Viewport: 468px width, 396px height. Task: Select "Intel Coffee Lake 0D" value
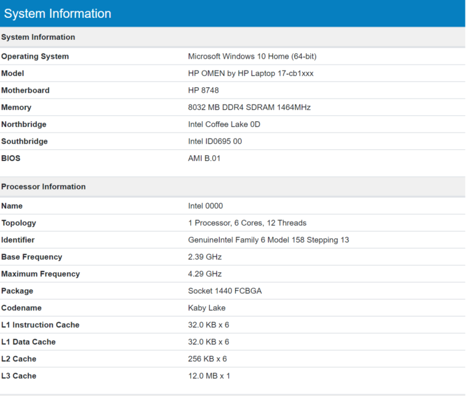point(224,124)
